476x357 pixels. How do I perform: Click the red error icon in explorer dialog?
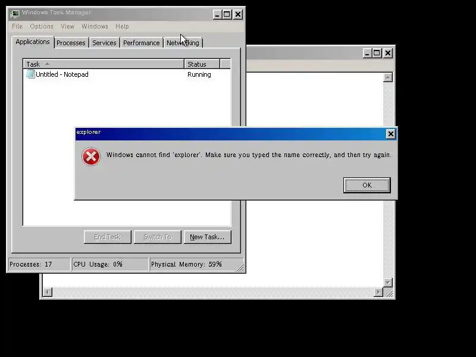[91, 156]
